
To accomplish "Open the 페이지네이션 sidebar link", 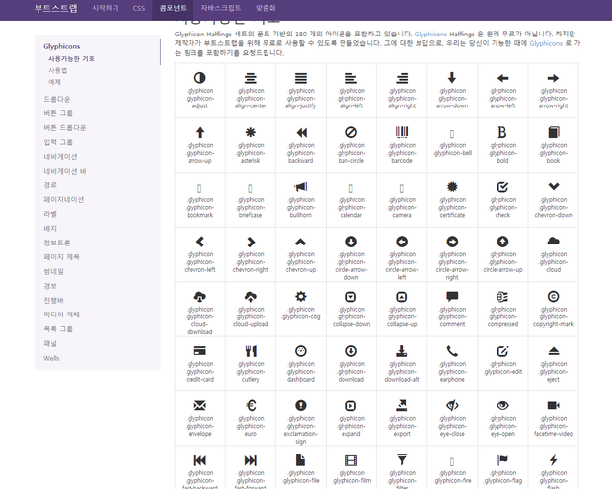I will click(64, 200).
